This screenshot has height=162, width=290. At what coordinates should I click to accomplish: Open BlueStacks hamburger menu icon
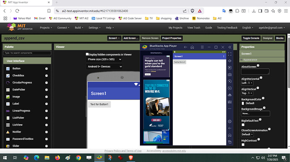(x=202, y=47)
